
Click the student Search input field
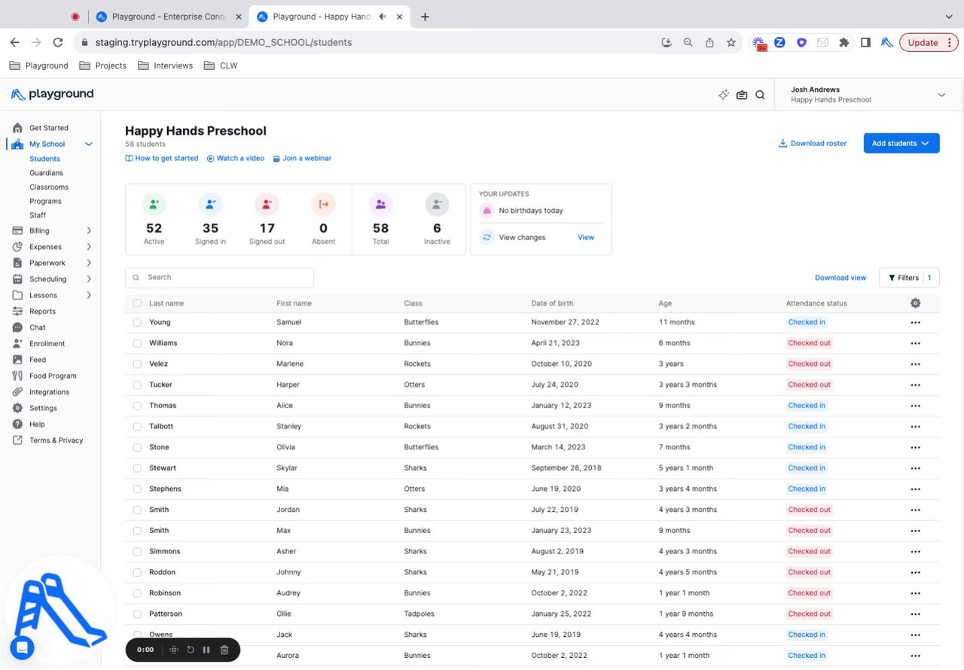tap(219, 278)
